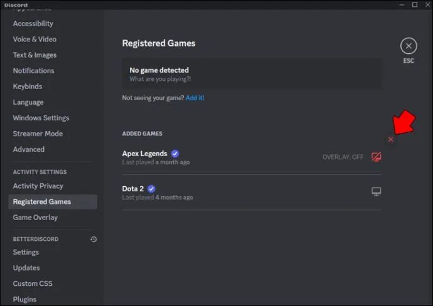The width and height of the screenshot is (433, 306).
Task: Click 'No game detected' box
Action: click(252, 73)
